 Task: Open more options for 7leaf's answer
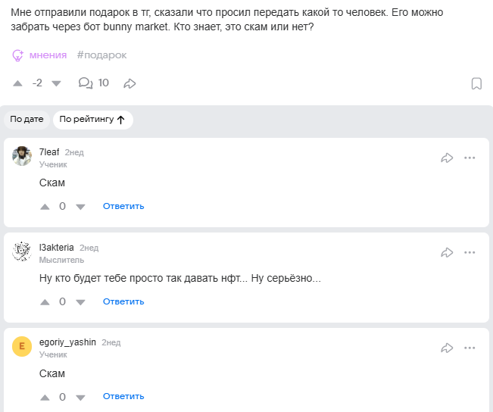pyautogui.click(x=470, y=158)
